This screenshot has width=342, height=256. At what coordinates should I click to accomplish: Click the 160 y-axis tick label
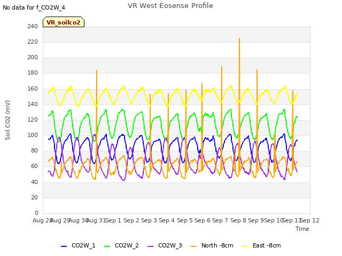click(x=33, y=89)
